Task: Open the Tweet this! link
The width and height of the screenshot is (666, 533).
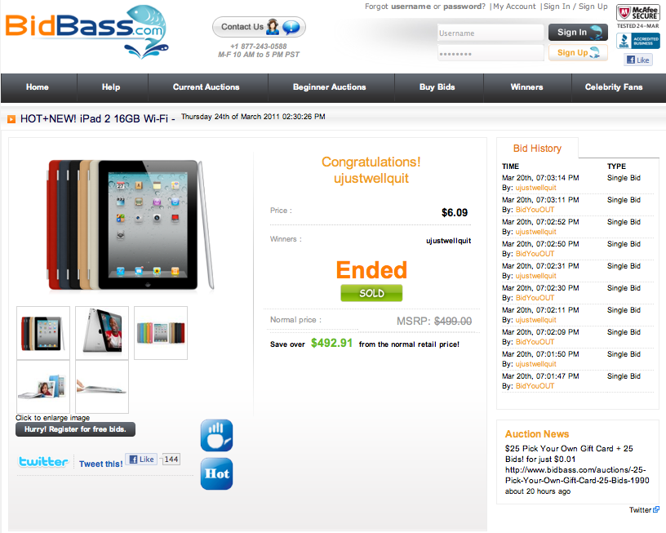Action: (100, 464)
